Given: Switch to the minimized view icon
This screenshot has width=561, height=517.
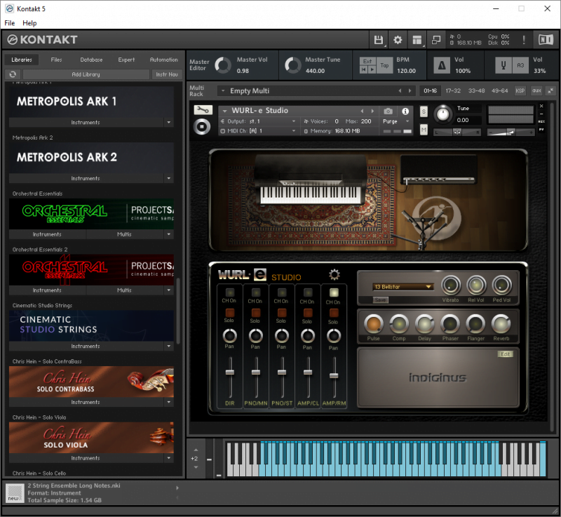Looking at the screenshot, I should [x=436, y=40].
